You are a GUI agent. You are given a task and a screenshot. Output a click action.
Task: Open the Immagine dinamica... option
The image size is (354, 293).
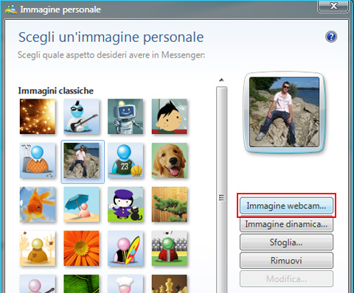(286, 225)
